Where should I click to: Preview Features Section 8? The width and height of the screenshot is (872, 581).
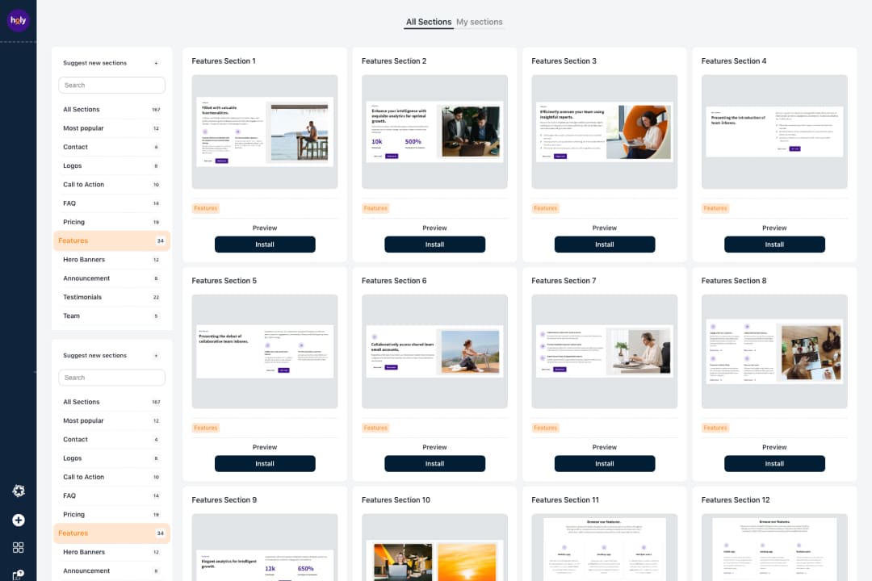point(774,447)
